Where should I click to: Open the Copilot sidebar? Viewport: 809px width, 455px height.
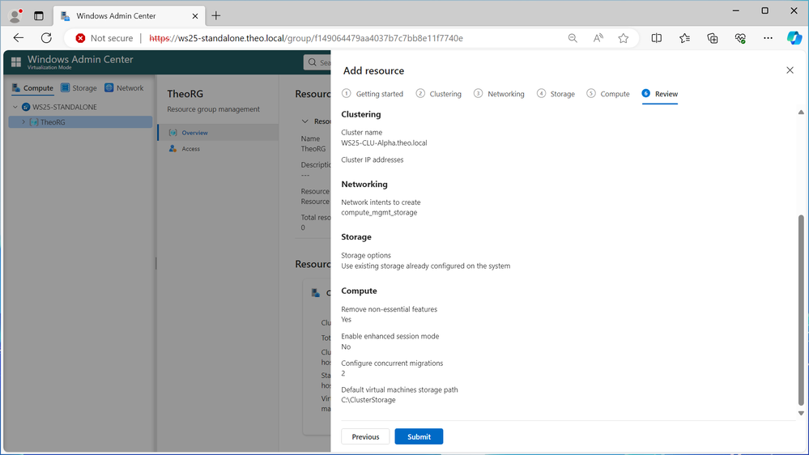(794, 38)
